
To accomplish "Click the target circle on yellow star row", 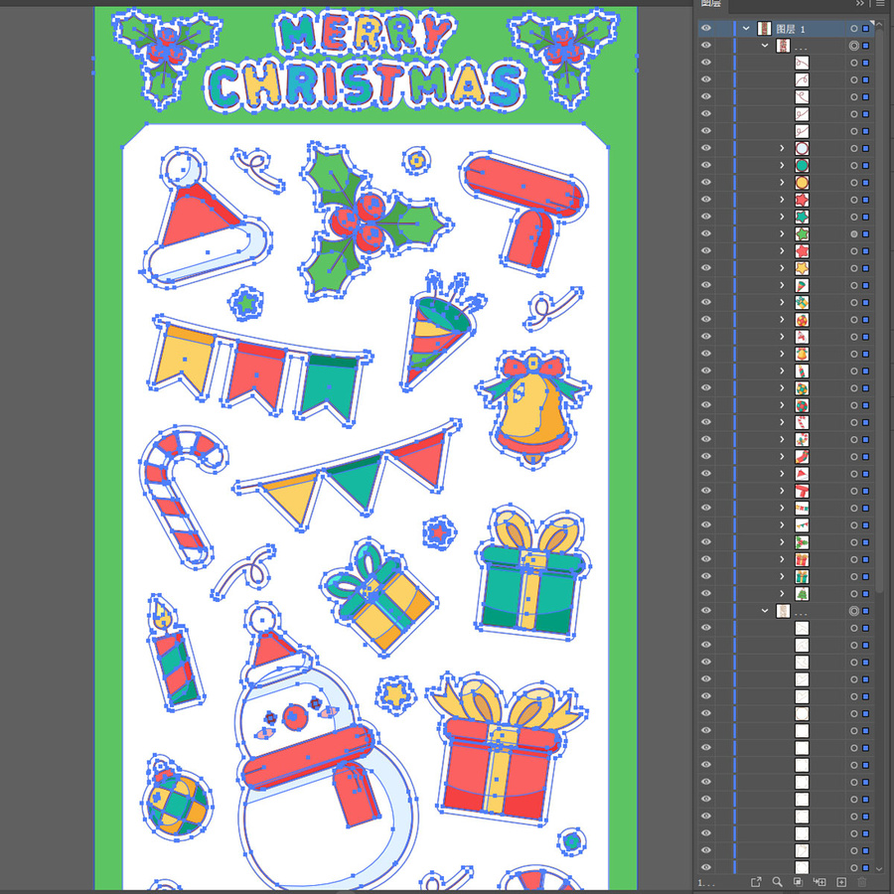I will pyautogui.click(x=854, y=268).
